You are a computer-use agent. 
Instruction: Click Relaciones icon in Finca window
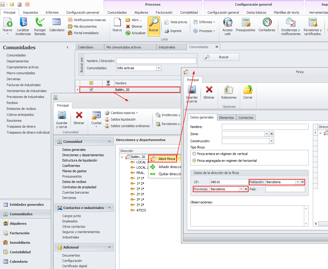click(229, 90)
